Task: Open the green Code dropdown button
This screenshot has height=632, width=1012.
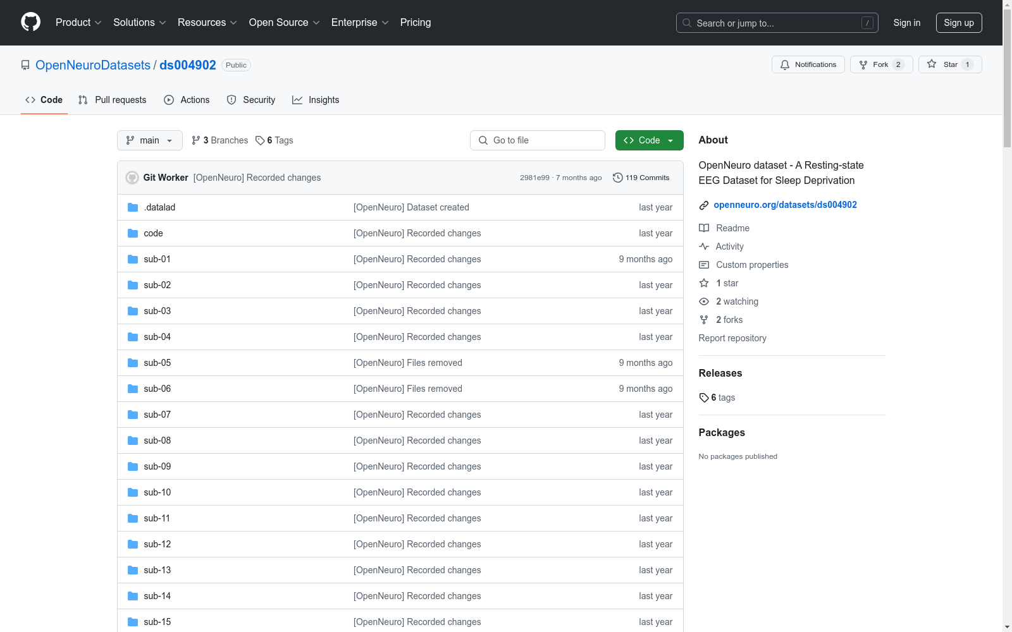Action: (x=650, y=140)
